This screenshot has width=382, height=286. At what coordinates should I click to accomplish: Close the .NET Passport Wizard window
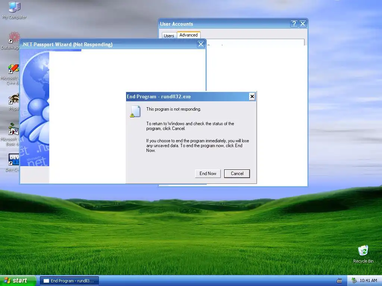(201, 44)
